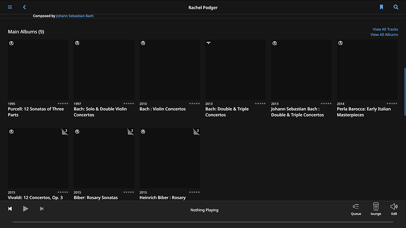This screenshot has height=228, width=406.
Task: Rate Perla Barocca with the stars
Action: 392,103
